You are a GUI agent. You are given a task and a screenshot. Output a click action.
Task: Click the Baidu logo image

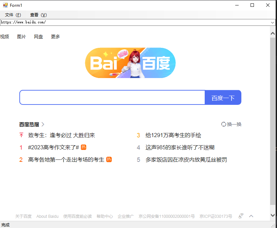pos(130,63)
